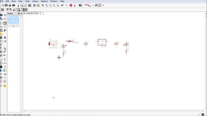Open the Draw menu

click(x=14, y=1)
